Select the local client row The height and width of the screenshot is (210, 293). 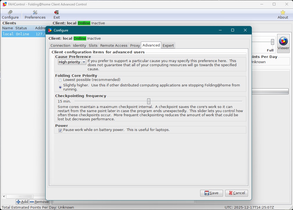pos(24,34)
